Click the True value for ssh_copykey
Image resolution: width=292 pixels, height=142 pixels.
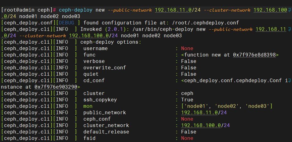[x=187, y=100]
